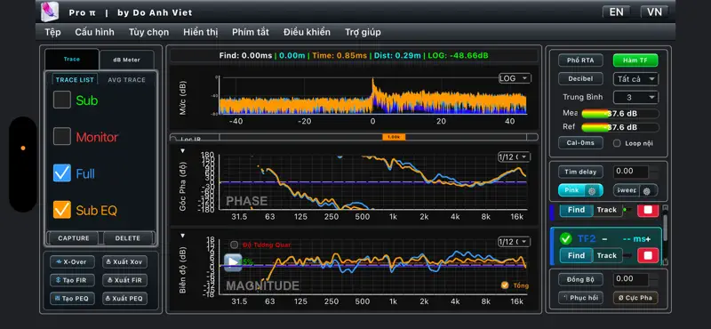The height and width of the screenshot is (329, 711).
Task: Uncheck the Full trace checkbox
Action: [x=62, y=173]
